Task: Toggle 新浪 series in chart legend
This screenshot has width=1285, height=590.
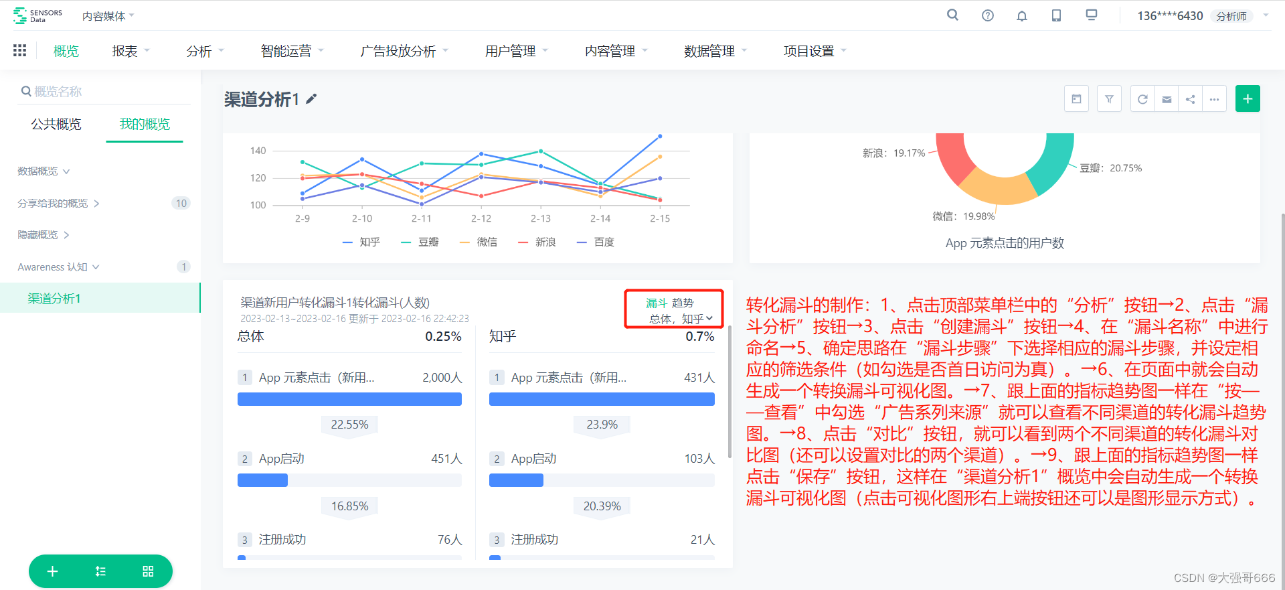Action: tap(537, 242)
